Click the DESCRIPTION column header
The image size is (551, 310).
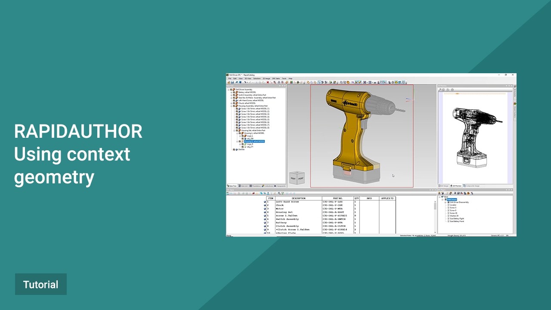[x=299, y=198]
